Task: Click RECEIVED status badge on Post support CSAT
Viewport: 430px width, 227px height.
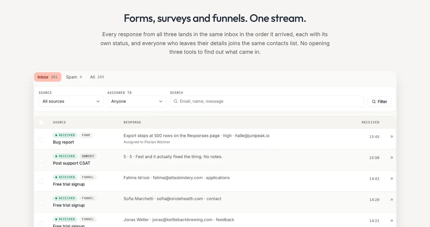Action: [65, 156]
